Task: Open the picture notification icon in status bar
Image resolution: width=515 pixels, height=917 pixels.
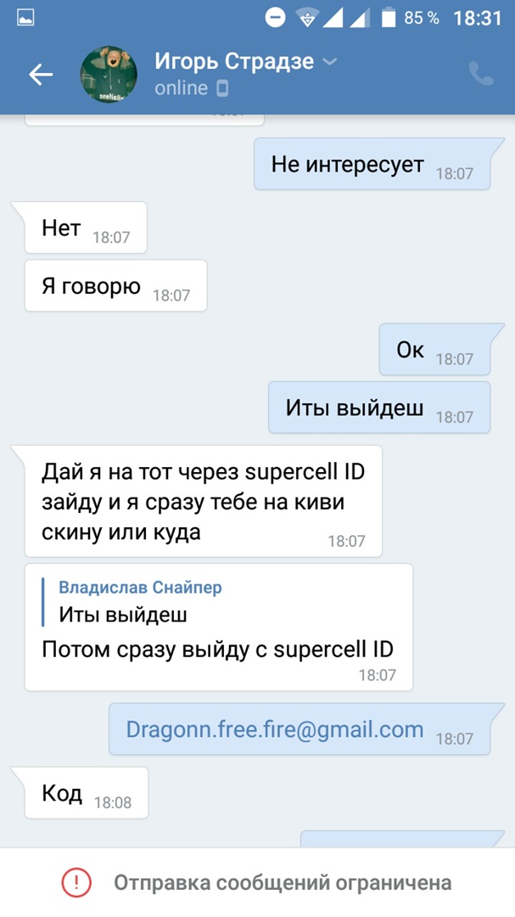Action: (25, 18)
